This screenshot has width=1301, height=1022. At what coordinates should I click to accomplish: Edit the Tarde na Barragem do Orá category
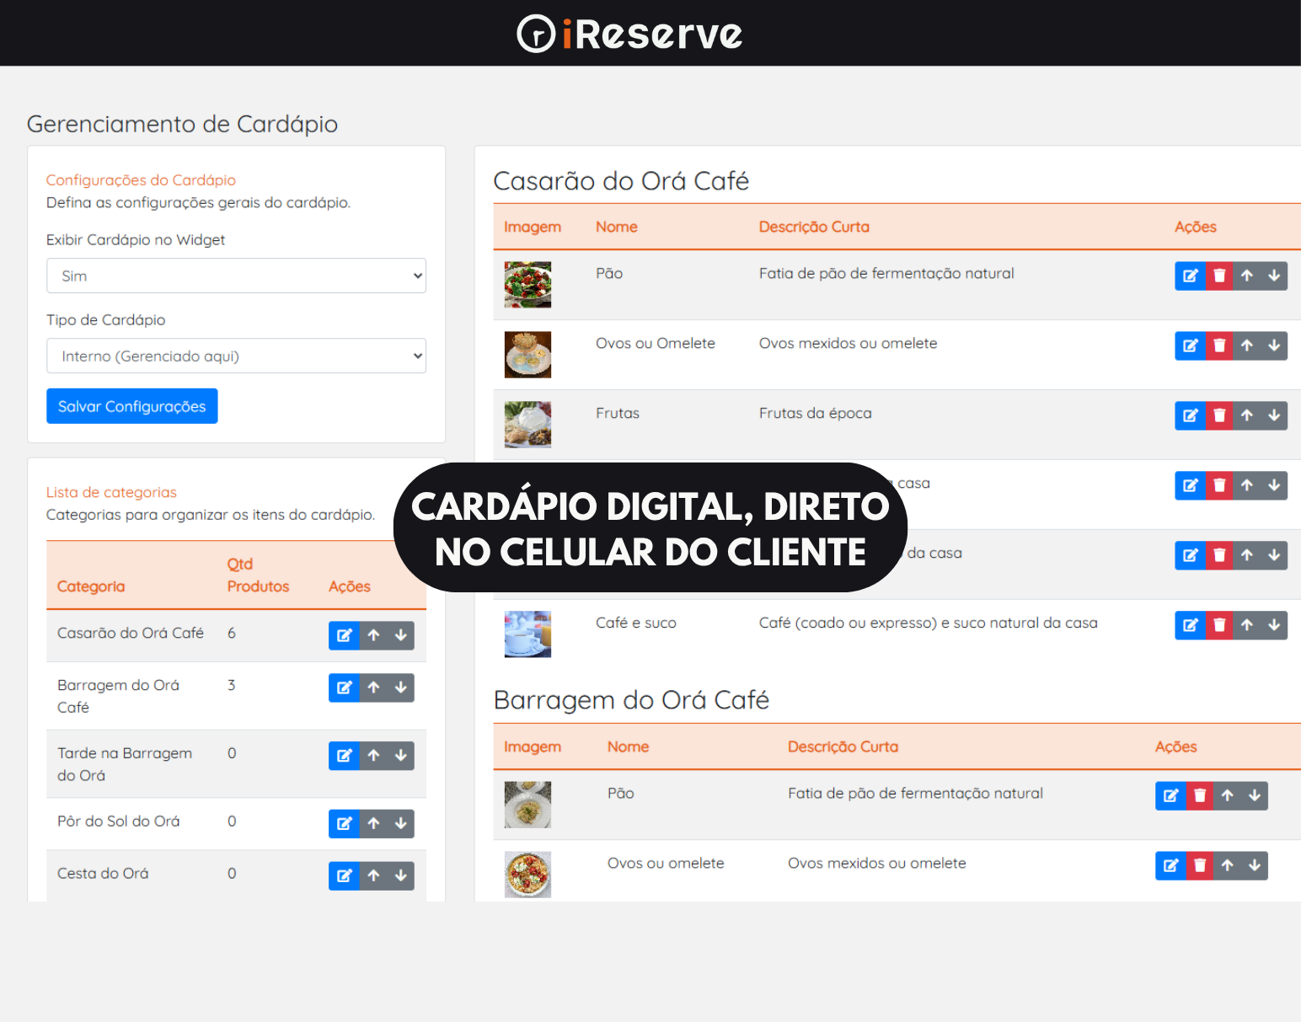344,756
